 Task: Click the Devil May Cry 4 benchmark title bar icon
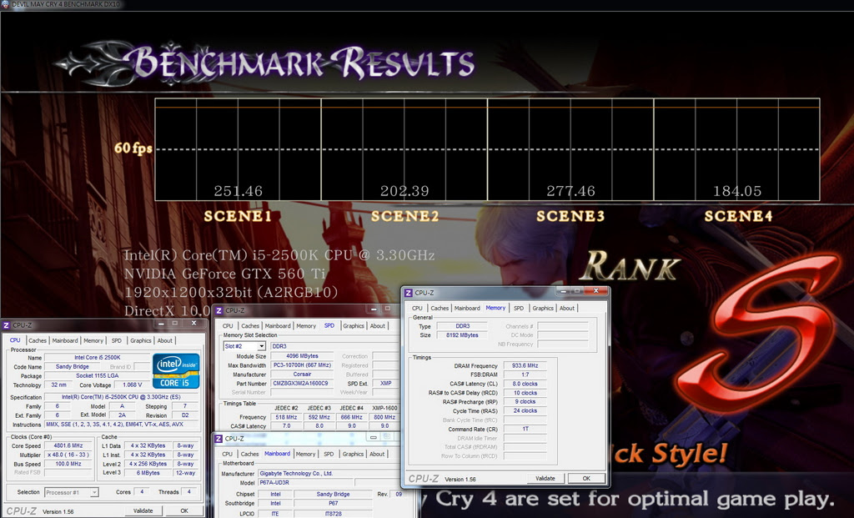point(5,4)
